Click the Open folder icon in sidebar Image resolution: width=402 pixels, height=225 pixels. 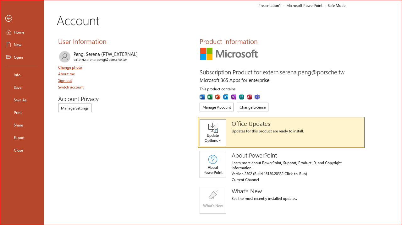coord(9,57)
